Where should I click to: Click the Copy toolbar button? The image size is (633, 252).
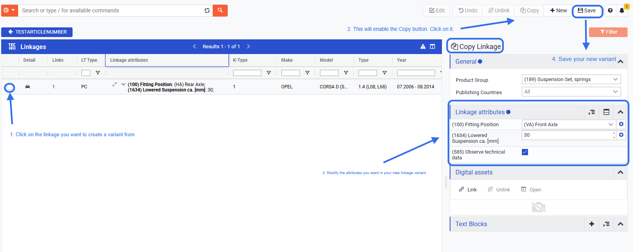pos(529,10)
